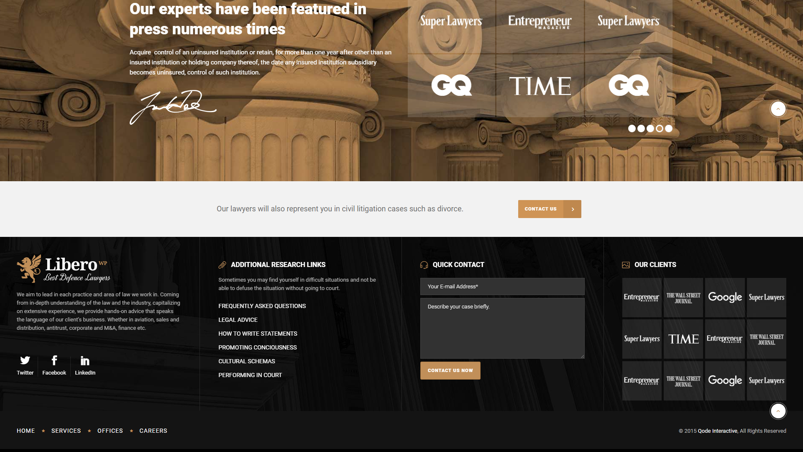This screenshot has width=803, height=452.
Task: Open Offices footer menu link
Action: pyautogui.click(x=110, y=431)
